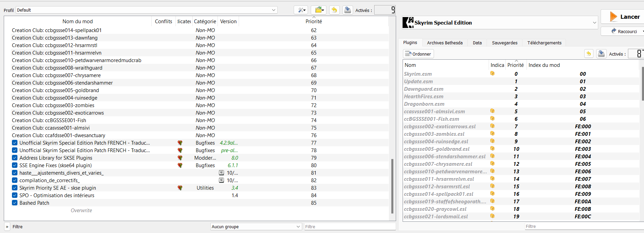Open the tools wrench menu icon
Viewport: 644px width, 233px height.
pos(301,10)
